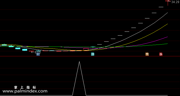The image size is (180, 96).
Task: Select the red hollow candlestick above 停 marker
Action: pos(86,49)
